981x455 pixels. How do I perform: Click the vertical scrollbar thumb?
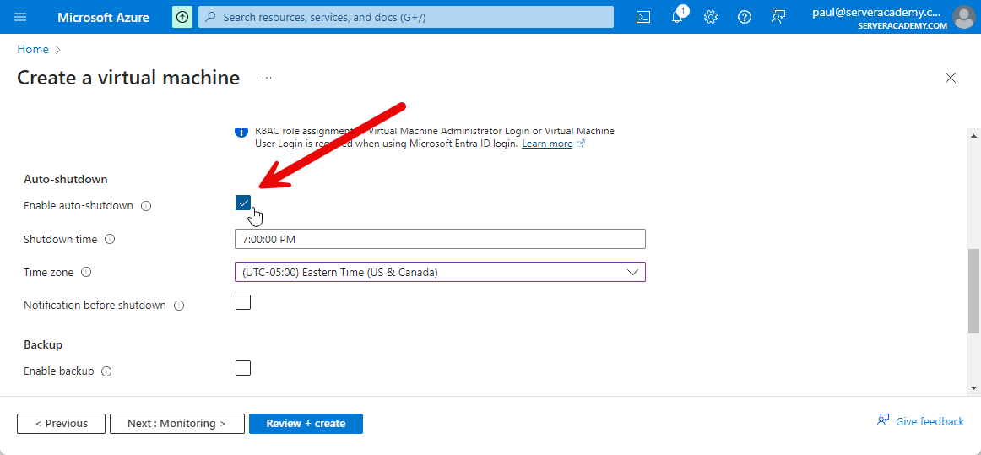tap(973, 291)
